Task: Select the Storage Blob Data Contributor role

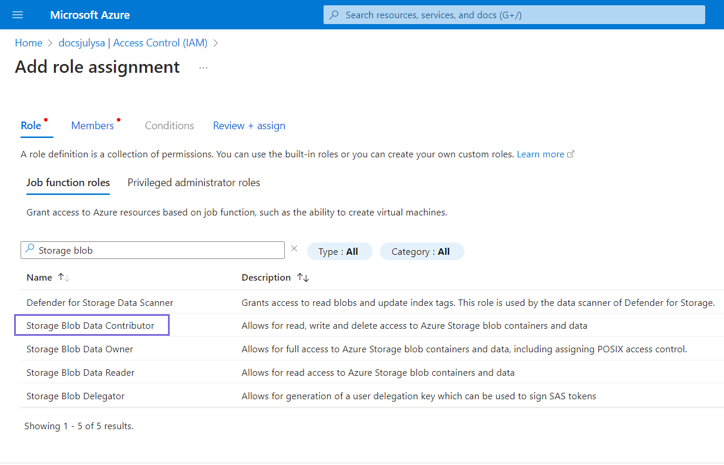Action: (90, 325)
